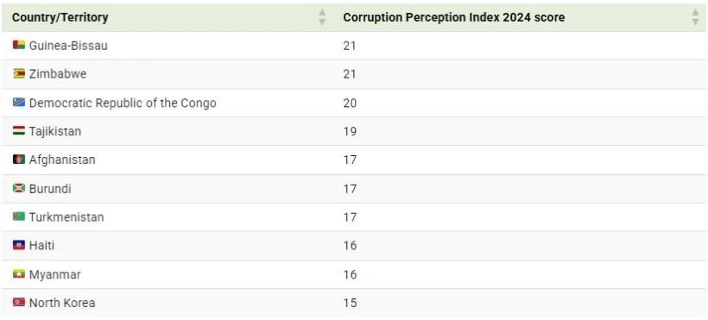This screenshot has height=320, width=708.
Task: Click the Democratic Republic of the Congo flag
Action: click(x=19, y=103)
